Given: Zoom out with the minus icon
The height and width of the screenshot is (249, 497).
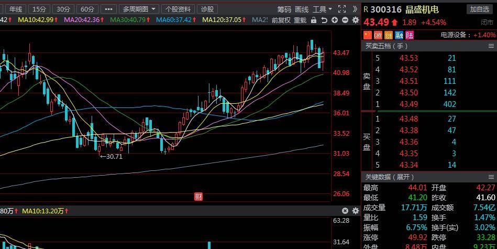Looking at the screenshot, I should click(346, 20).
